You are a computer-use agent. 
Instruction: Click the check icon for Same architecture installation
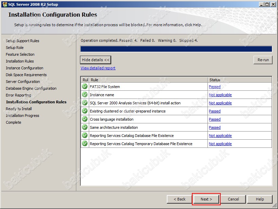85,127
